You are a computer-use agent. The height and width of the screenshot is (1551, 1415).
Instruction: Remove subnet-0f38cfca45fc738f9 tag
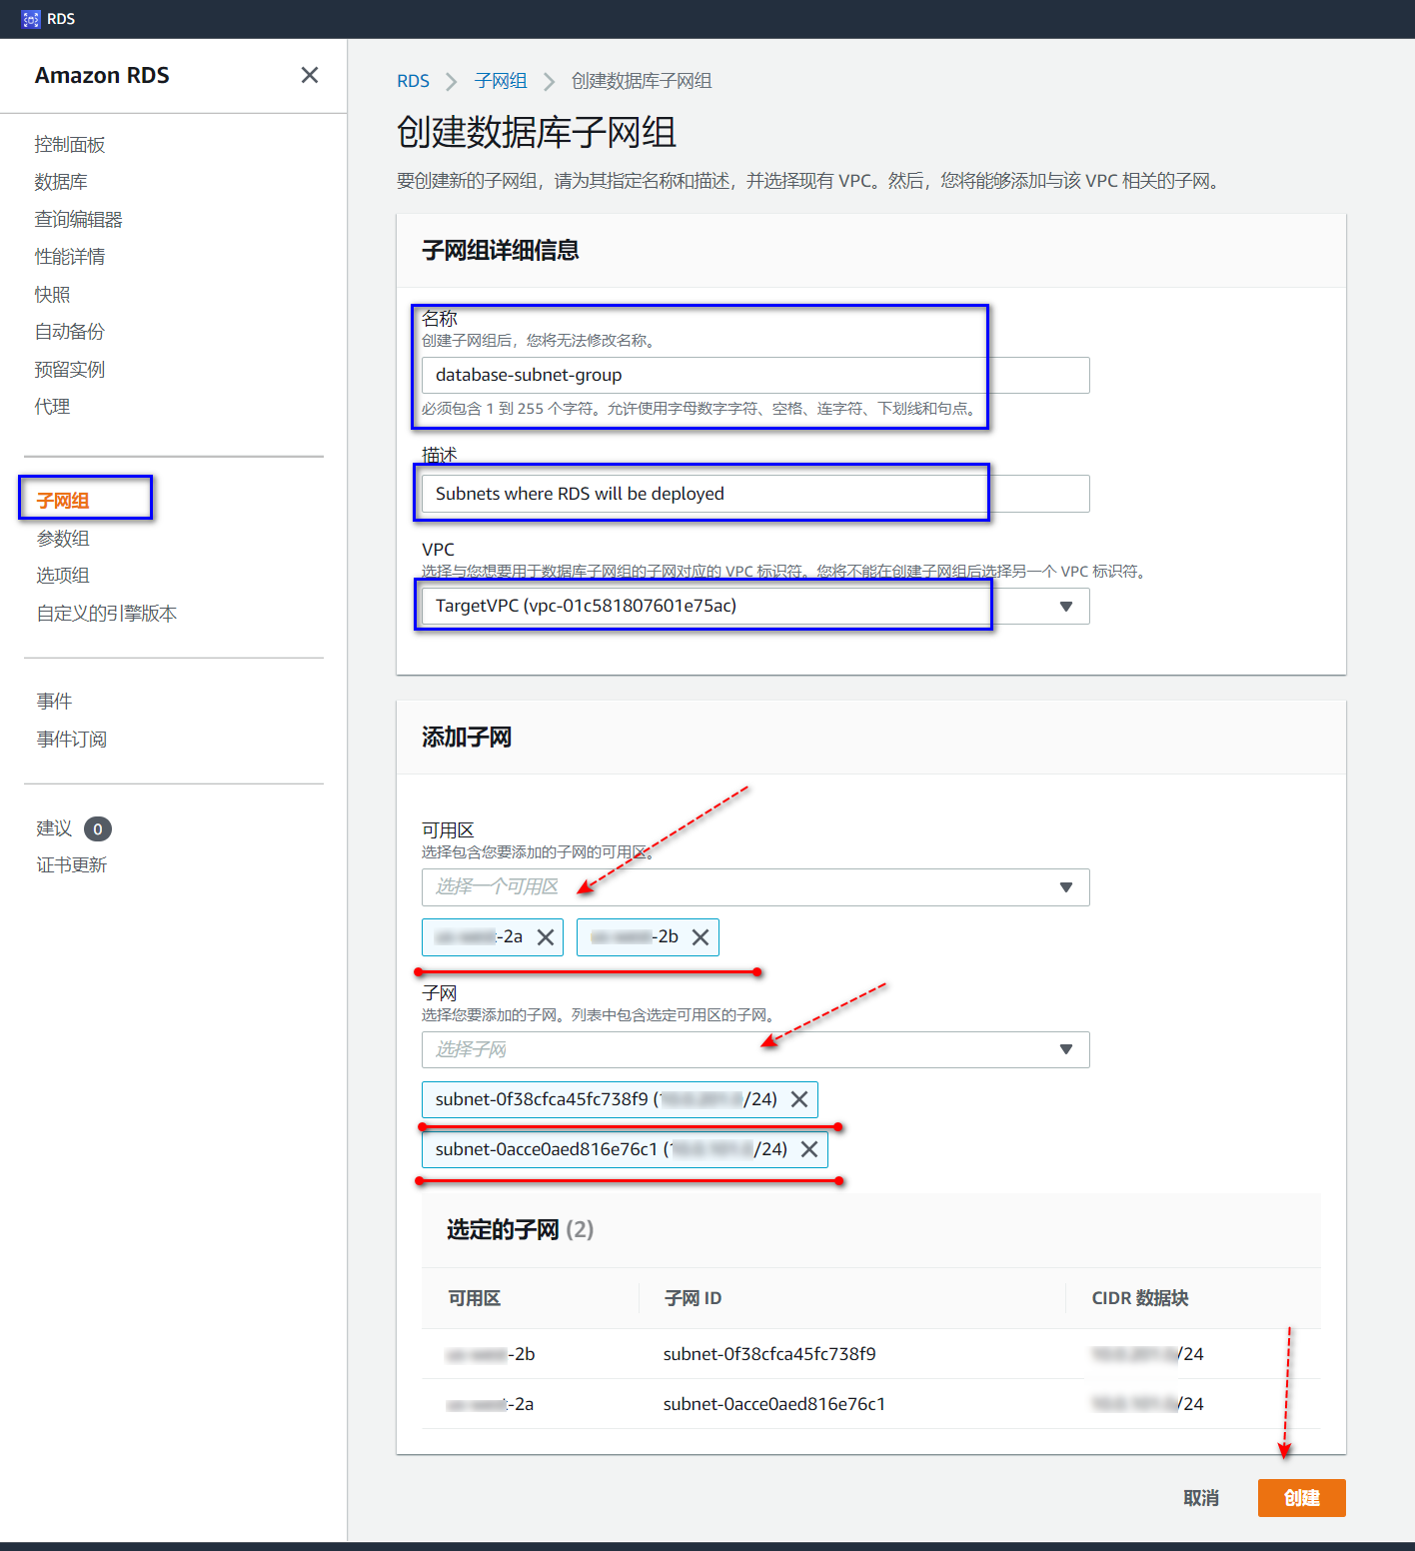799,1099
